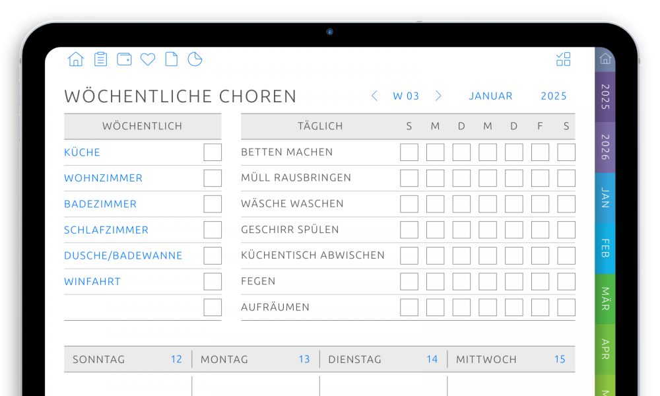Select the green MÄR side tab
660x396 pixels.
605,299
